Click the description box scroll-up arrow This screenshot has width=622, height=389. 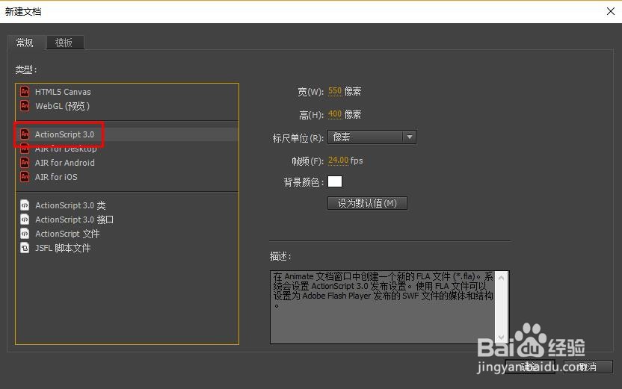501,278
